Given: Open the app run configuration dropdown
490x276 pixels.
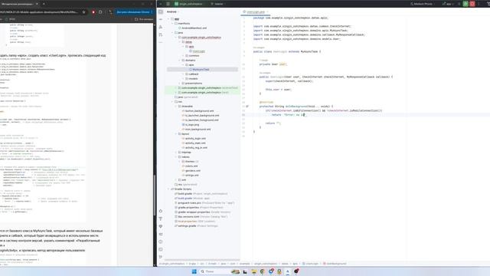Looking at the screenshot, I should point(448,4).
